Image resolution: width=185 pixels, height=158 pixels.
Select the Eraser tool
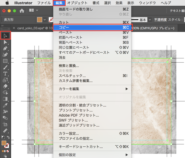tap(5, 86)
